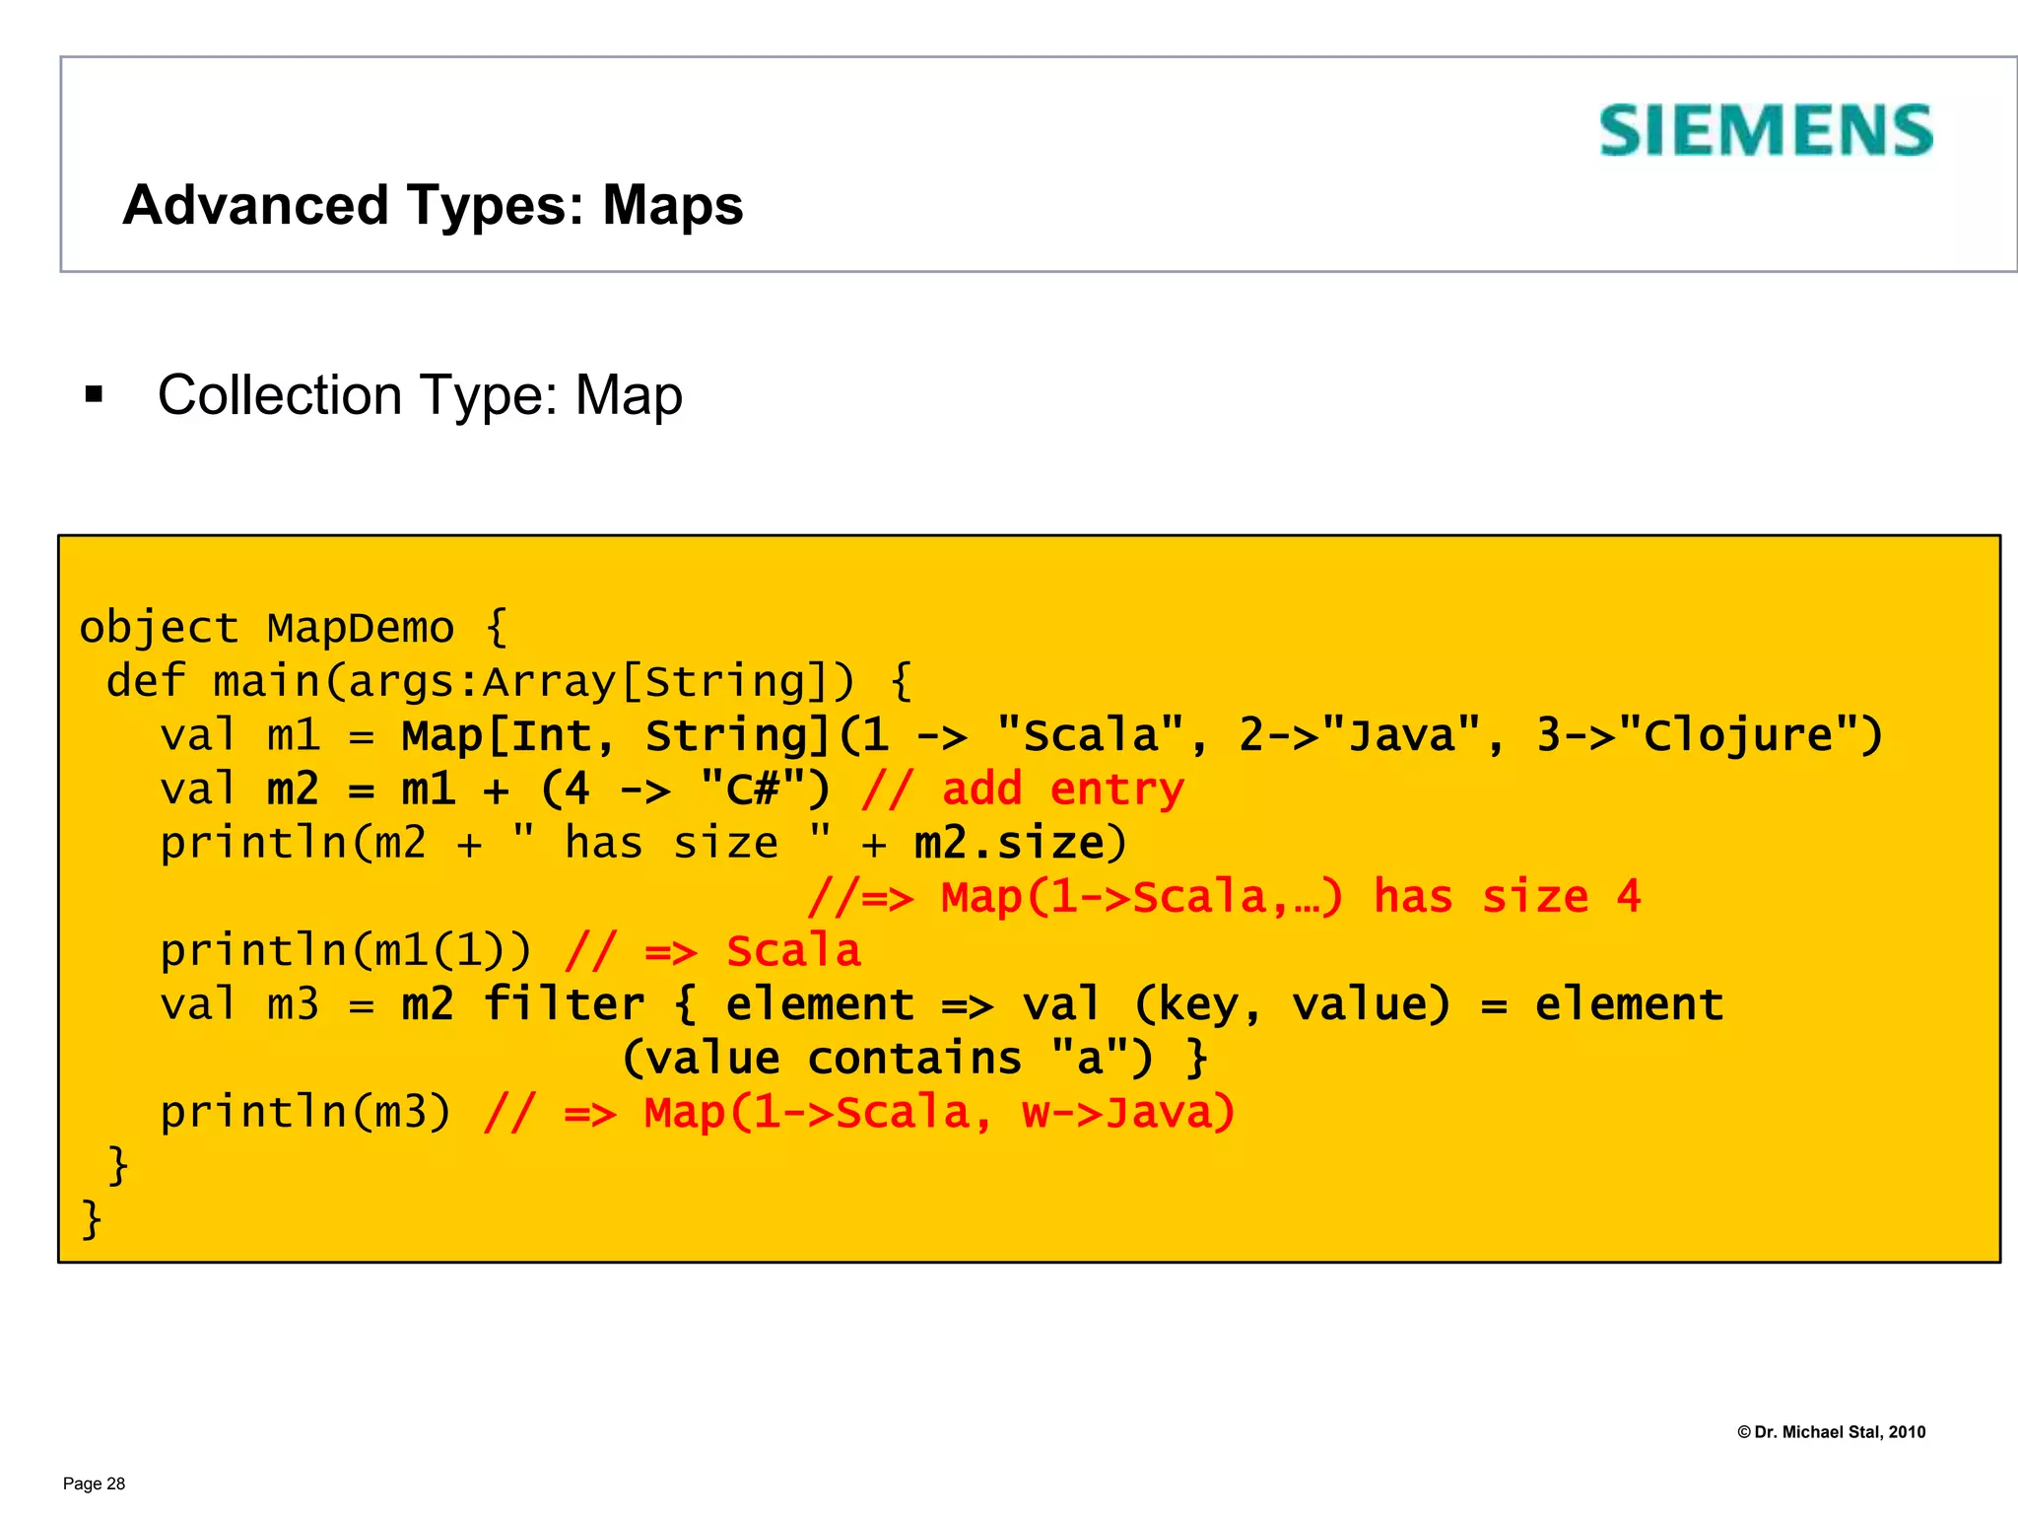Click the val m2 = m1 + (4 -> "C#") code

tap(496, 790)
